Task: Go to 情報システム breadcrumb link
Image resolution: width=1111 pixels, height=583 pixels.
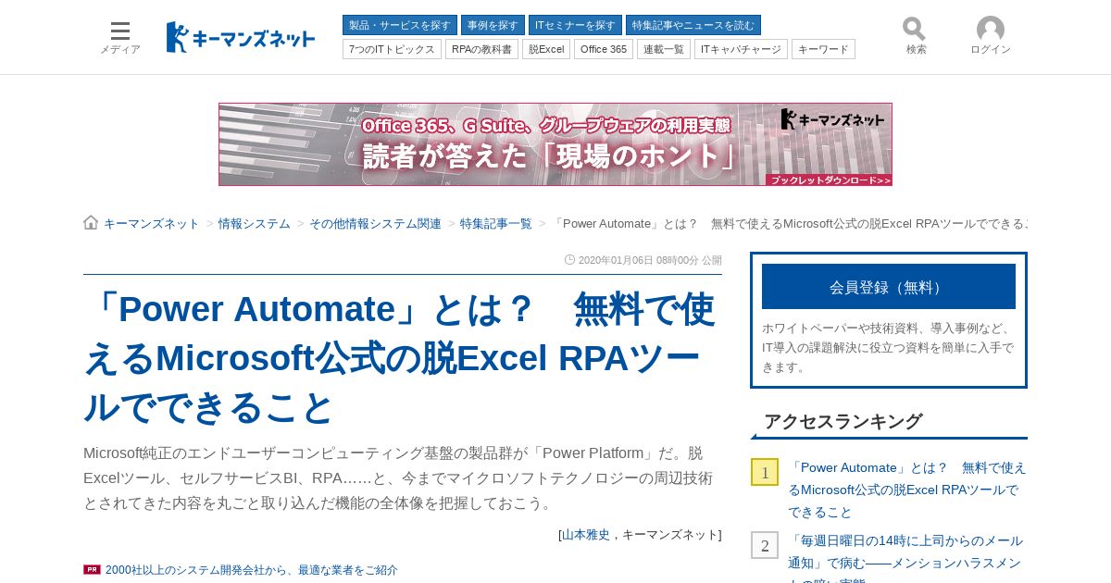Action: pyautogui.click(x=255, y=224)
